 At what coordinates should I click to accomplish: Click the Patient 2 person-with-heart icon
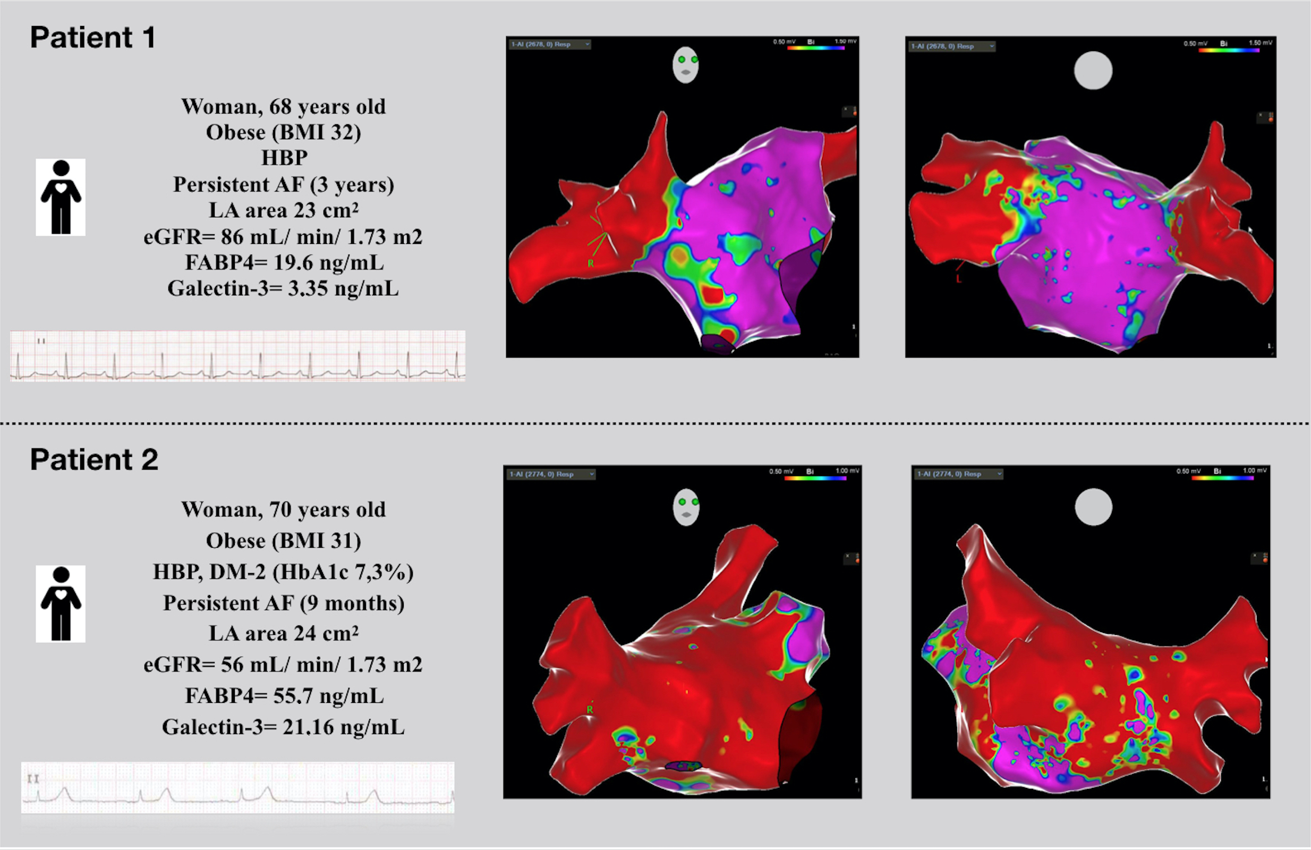(x=61, y=603)
